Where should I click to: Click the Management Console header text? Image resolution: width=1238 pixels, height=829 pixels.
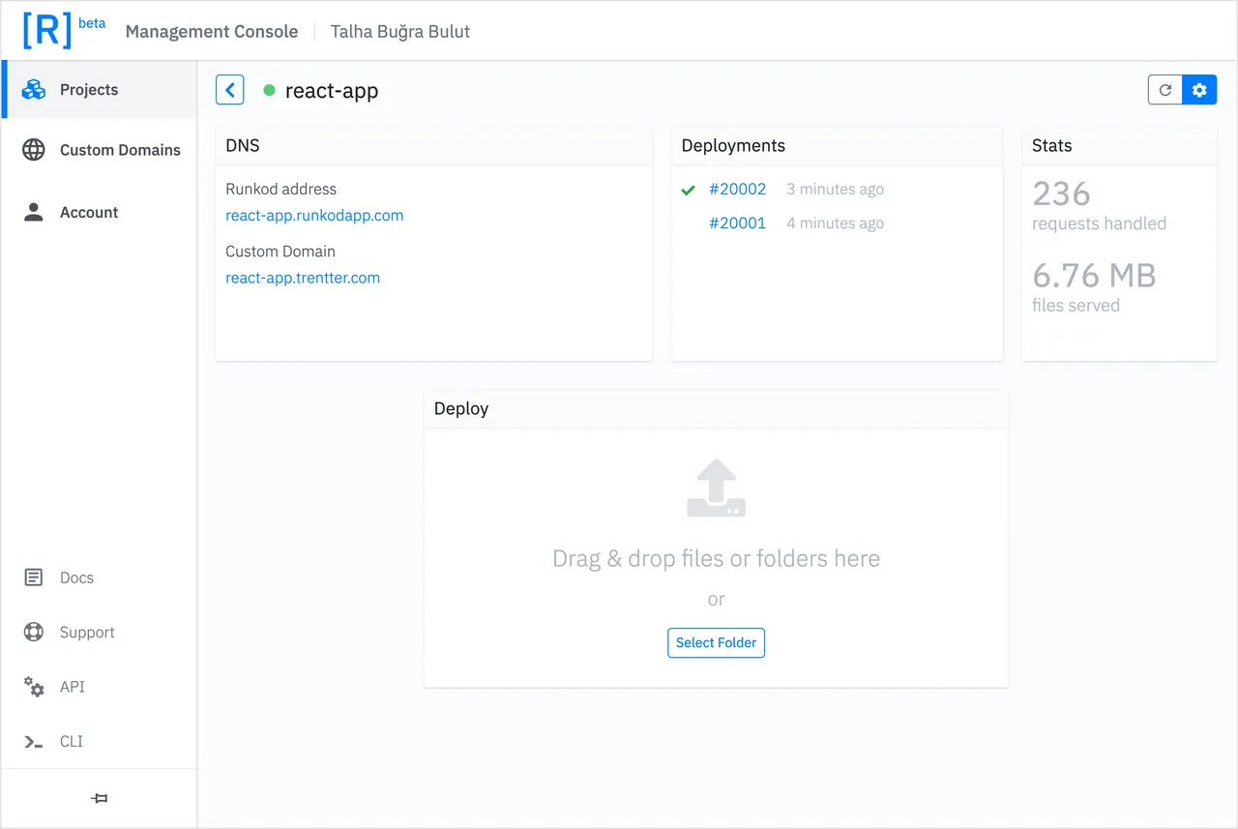(212, 31)
